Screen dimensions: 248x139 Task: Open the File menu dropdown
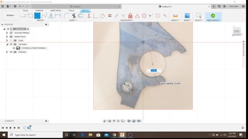[9, 6]
